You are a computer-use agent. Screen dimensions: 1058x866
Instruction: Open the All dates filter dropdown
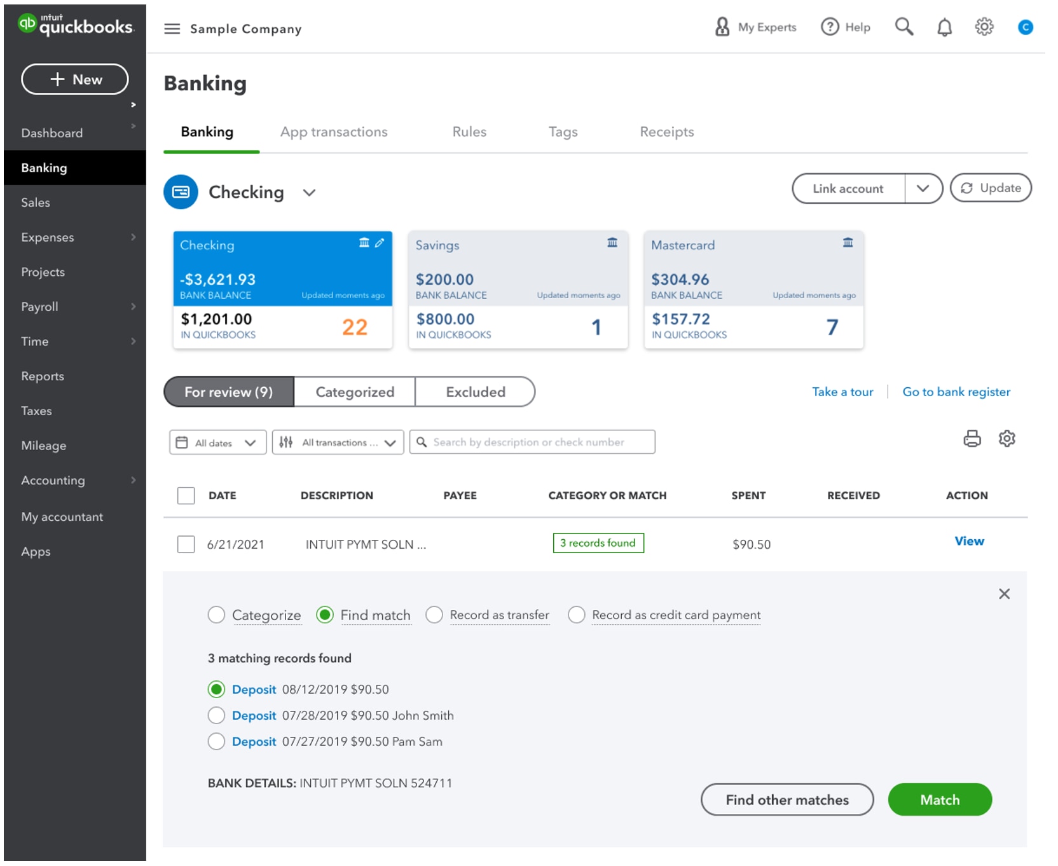(x=217, y=443)
